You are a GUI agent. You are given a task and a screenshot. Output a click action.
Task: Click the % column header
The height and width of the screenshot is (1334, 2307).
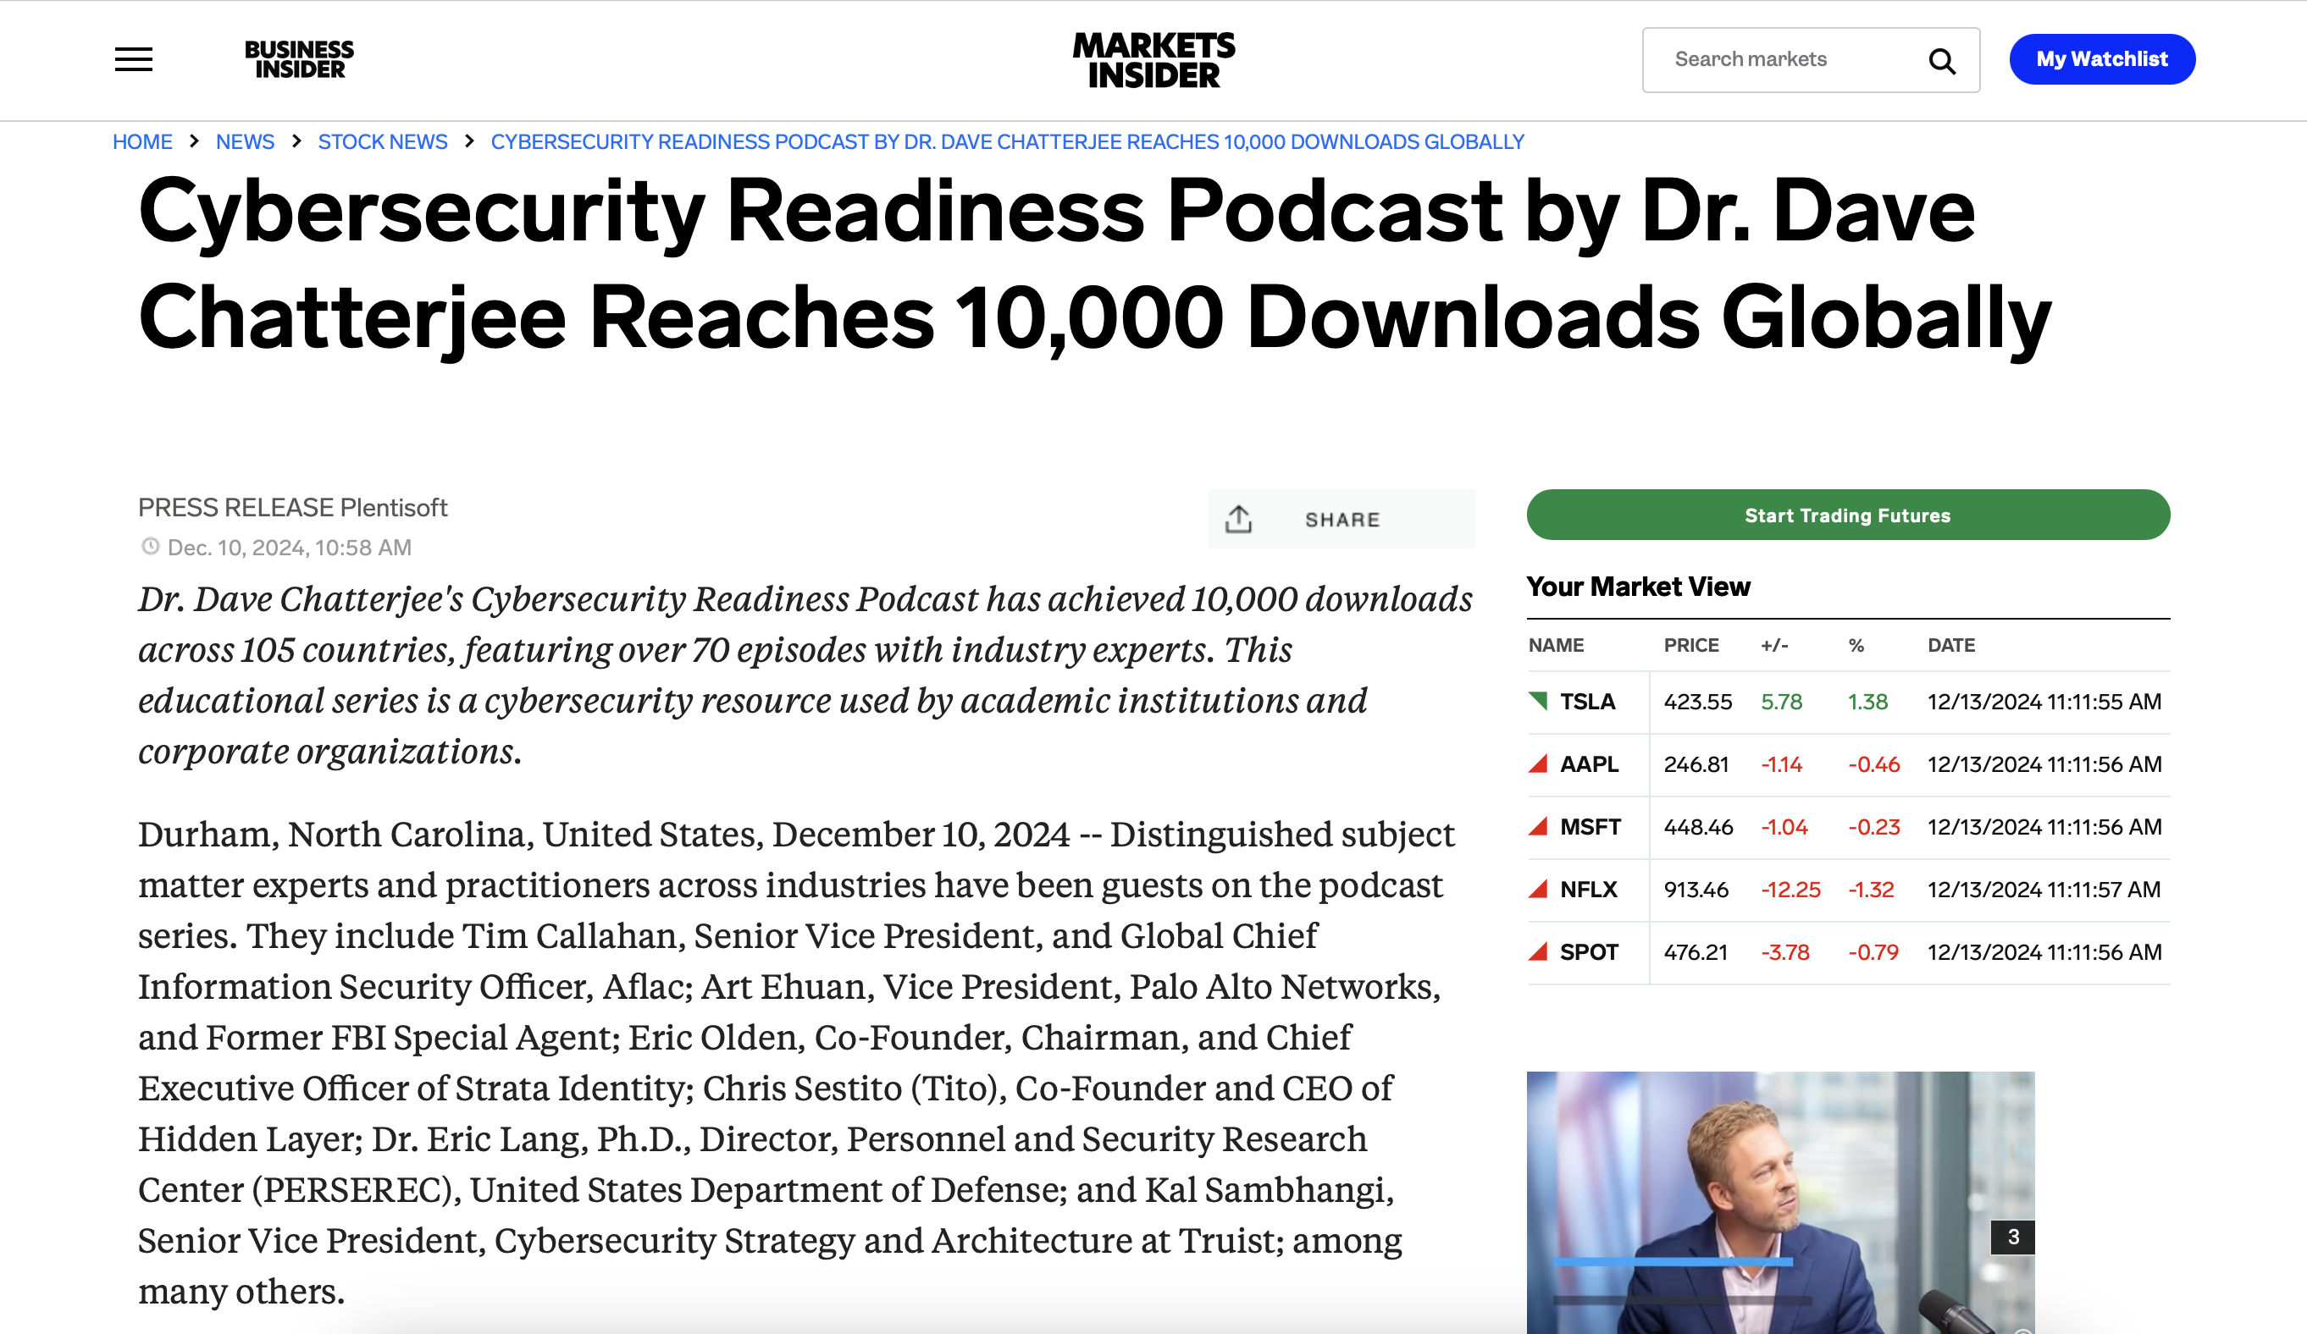click(x=1856, y=645)
